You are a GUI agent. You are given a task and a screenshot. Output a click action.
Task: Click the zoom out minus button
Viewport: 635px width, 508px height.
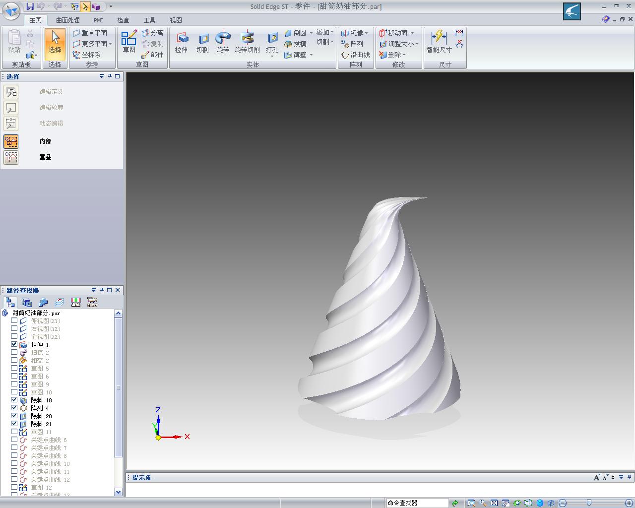click(563, 503)
